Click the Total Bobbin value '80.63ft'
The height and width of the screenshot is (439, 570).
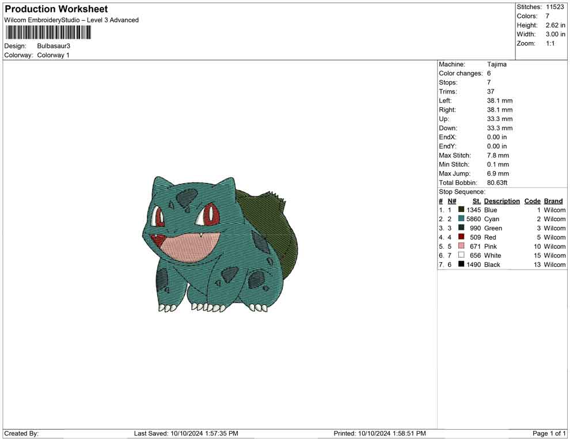(497, 183)
